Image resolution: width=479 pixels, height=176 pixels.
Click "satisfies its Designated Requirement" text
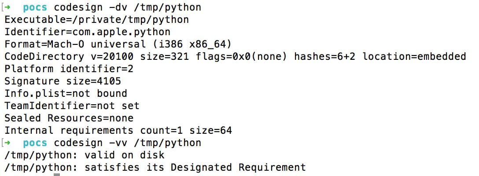[x=195, y=168]
